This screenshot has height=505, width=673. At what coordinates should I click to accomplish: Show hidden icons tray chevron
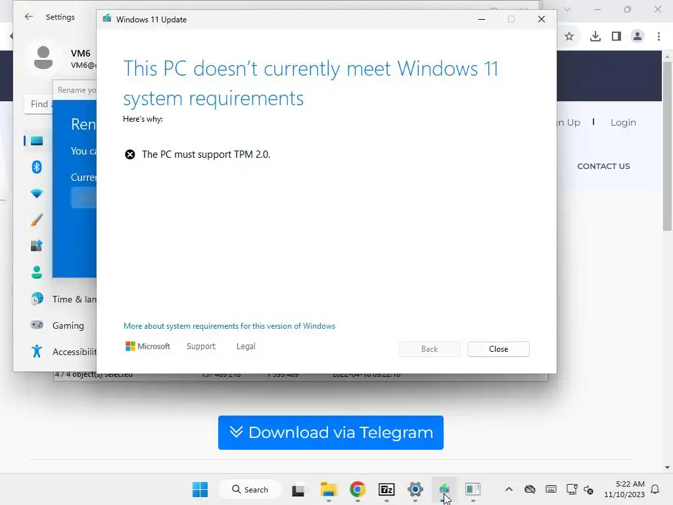tap(509, 489)
